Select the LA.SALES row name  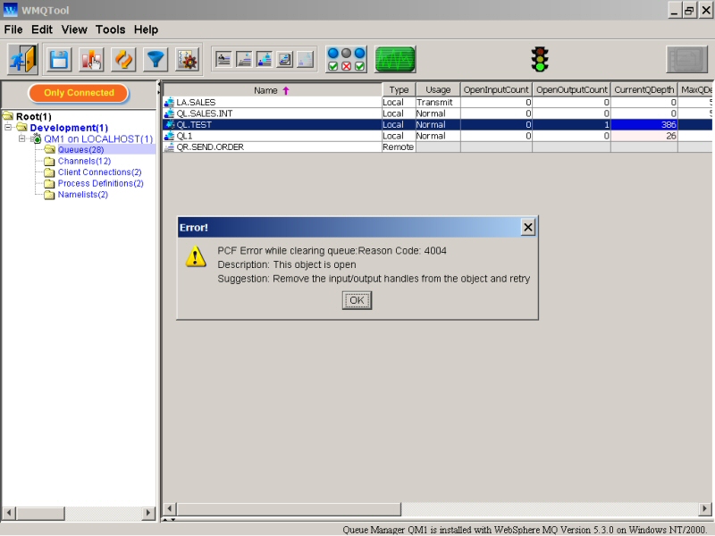(x=196, y=102)
